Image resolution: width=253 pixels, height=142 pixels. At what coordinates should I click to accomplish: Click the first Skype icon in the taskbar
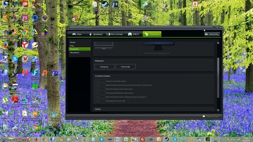coord(102,139)
